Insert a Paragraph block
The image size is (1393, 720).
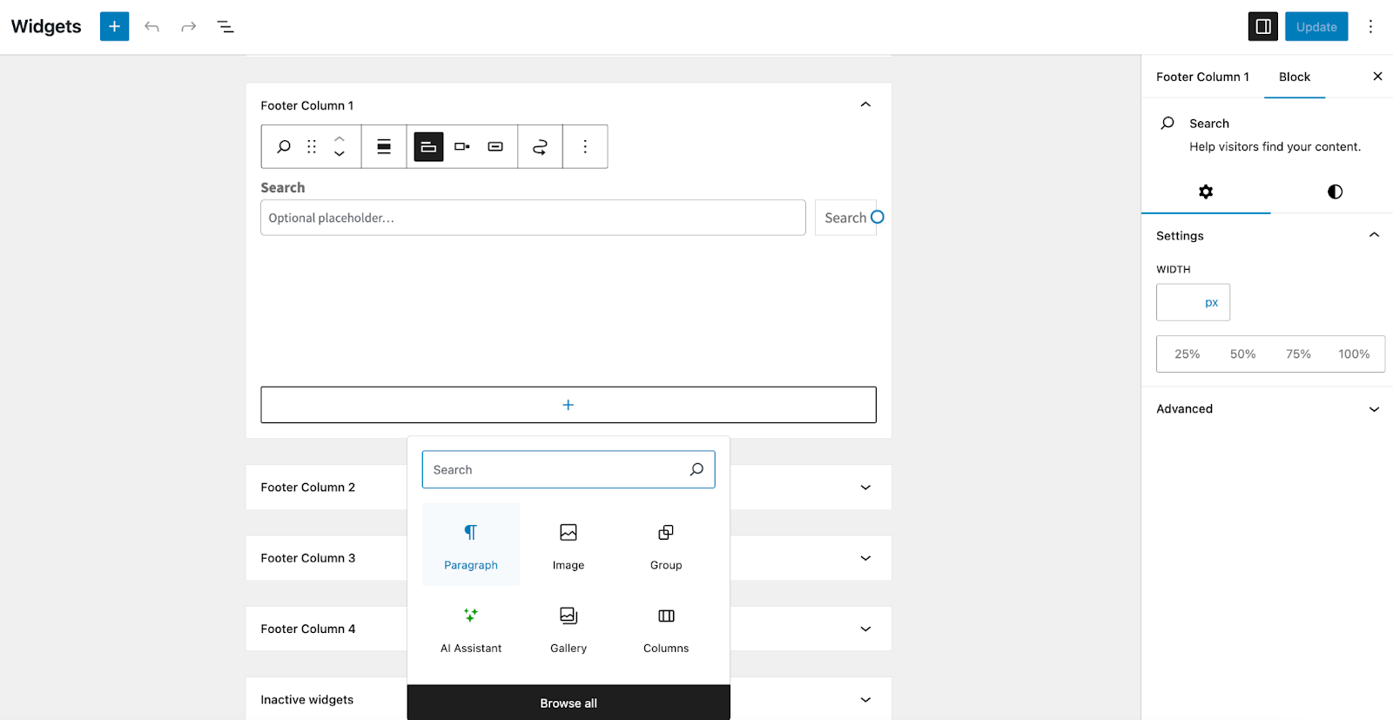pyautogui.click(x=471, y=544)
